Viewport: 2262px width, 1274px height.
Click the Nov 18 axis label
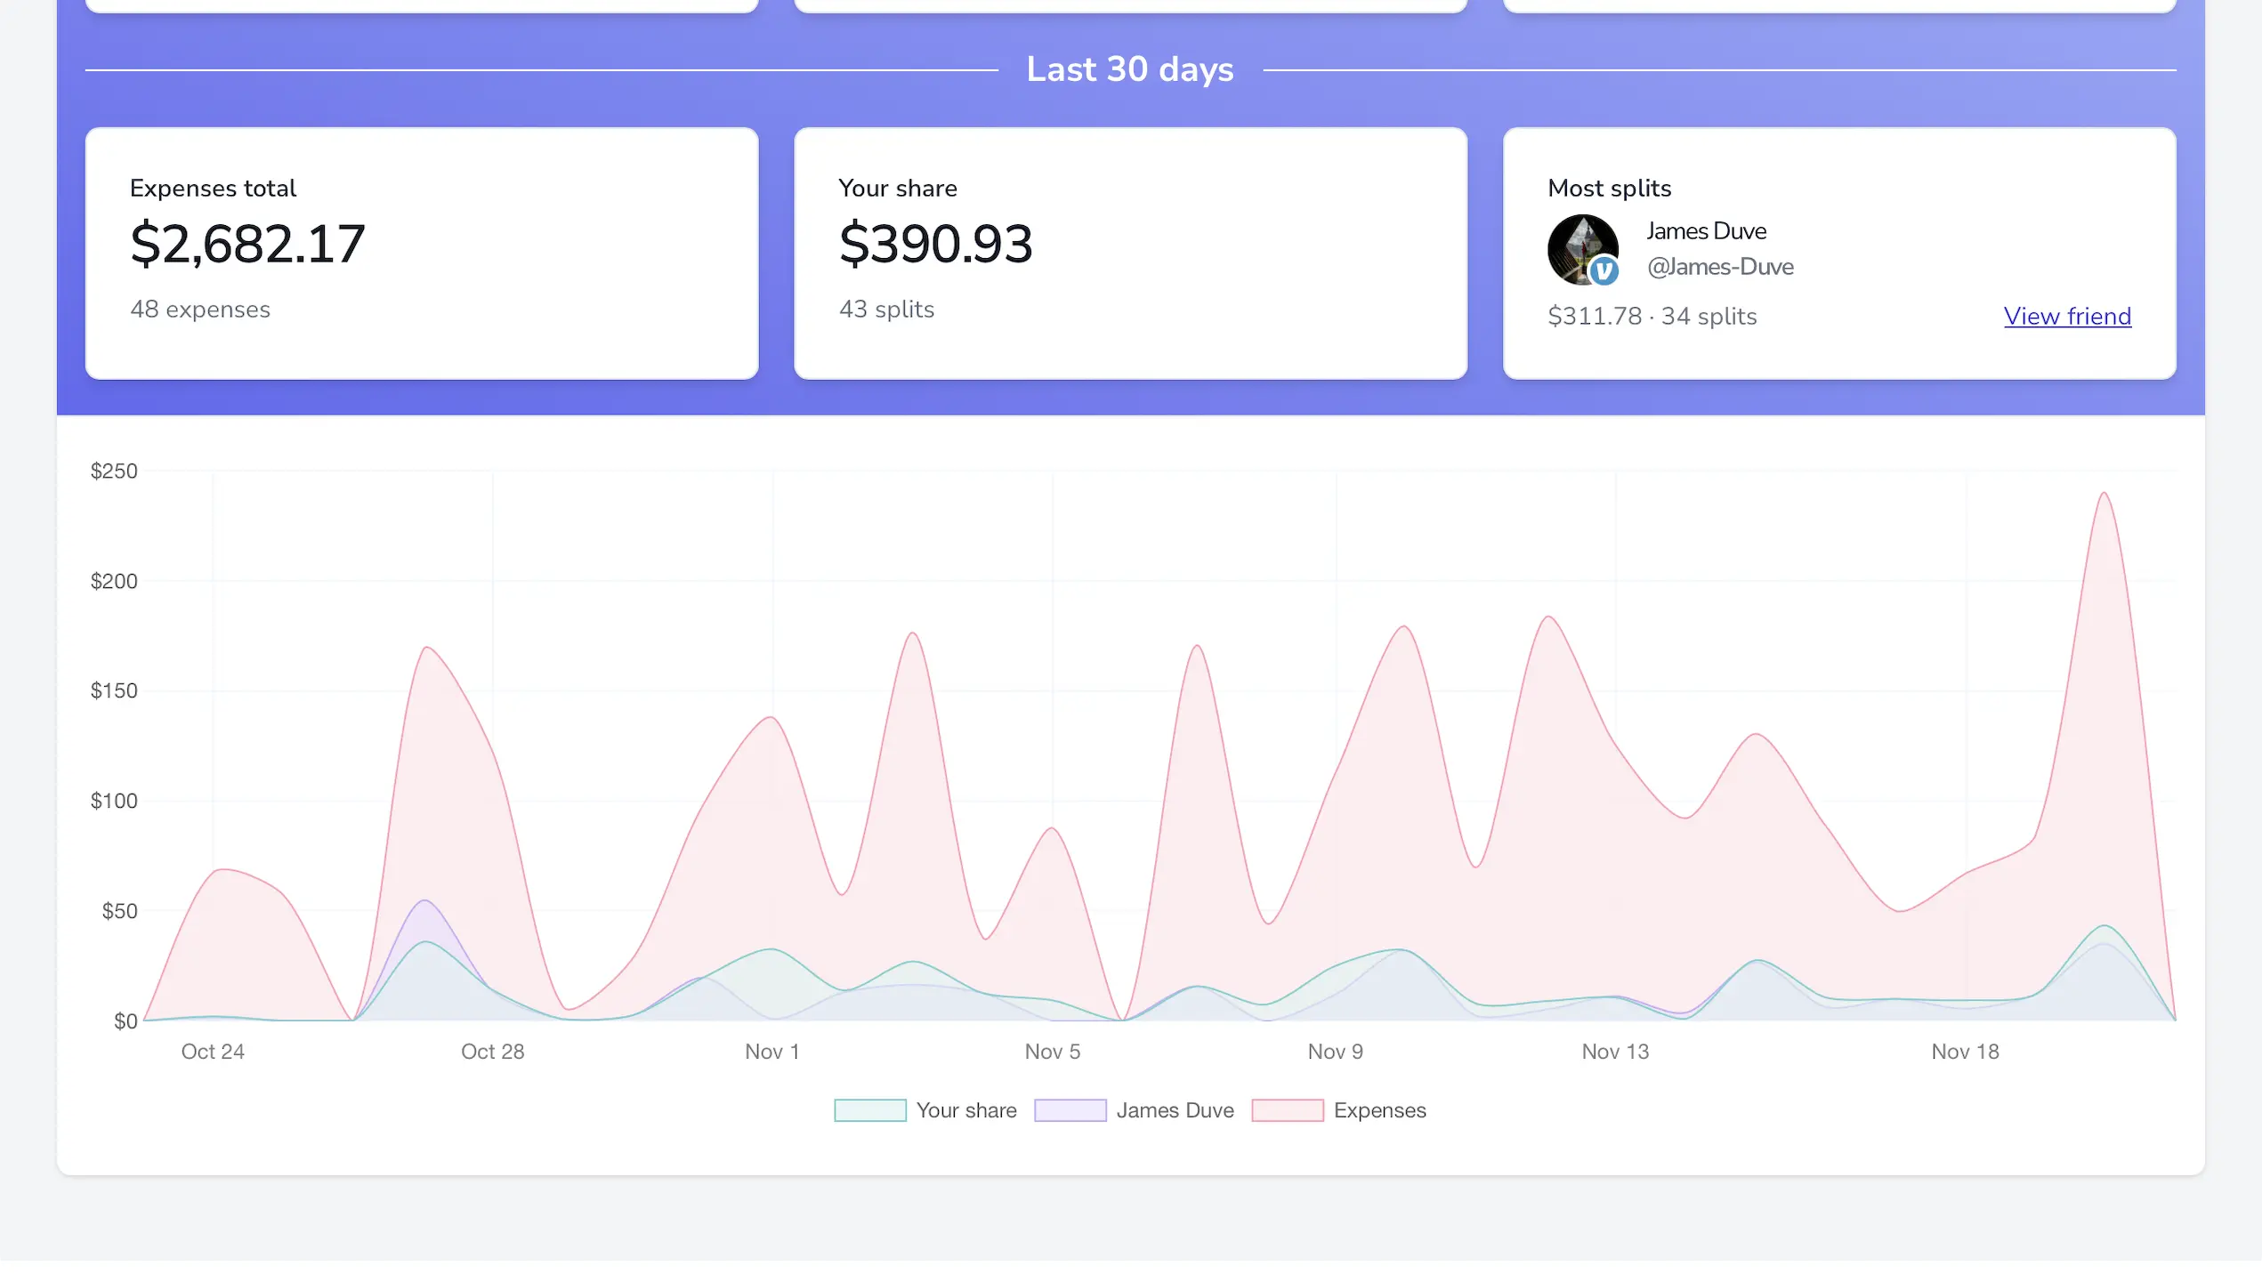(x=1965, y=1052)
